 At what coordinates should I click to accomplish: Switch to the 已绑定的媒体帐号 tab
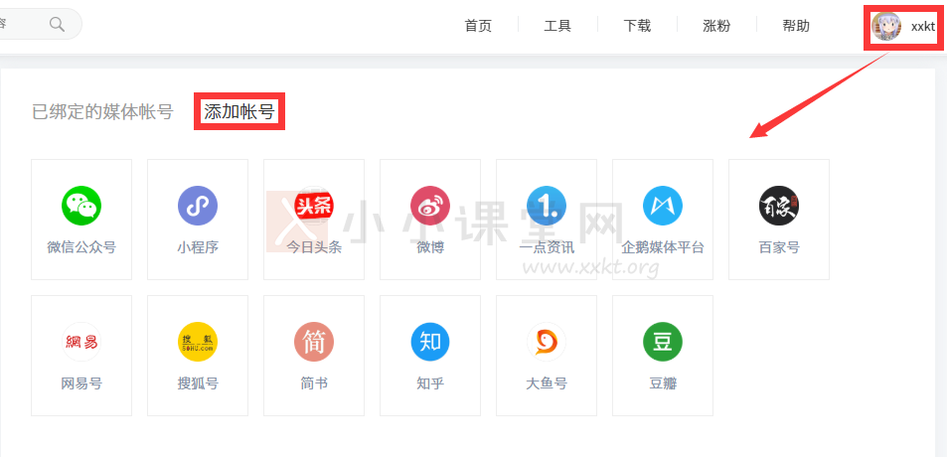[x=102, y=111]
